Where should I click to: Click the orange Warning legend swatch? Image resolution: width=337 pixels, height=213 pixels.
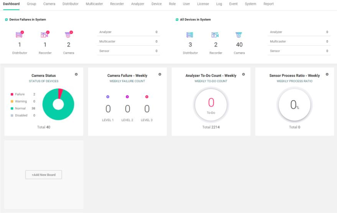click(x=12, y=101)
